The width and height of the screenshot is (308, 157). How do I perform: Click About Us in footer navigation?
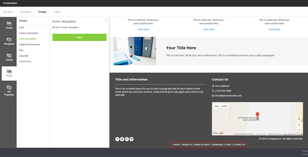pyautogui.click(x=187, y=145)
